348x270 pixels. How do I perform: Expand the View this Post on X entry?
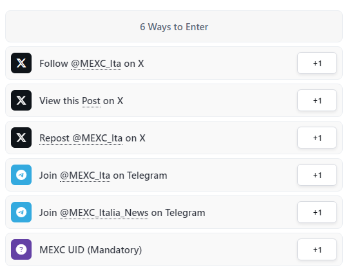[174, 100]
